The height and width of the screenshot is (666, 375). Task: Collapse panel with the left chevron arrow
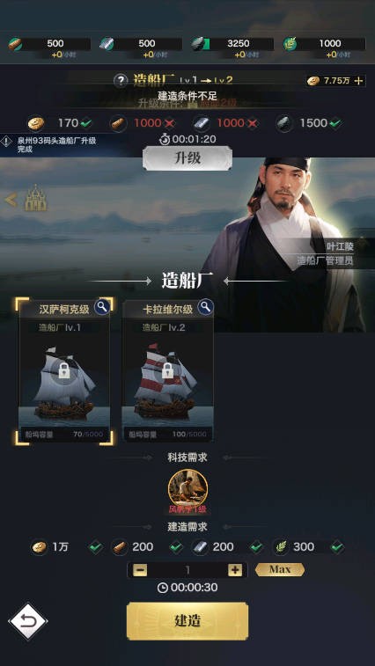click(x=11, y=200)
